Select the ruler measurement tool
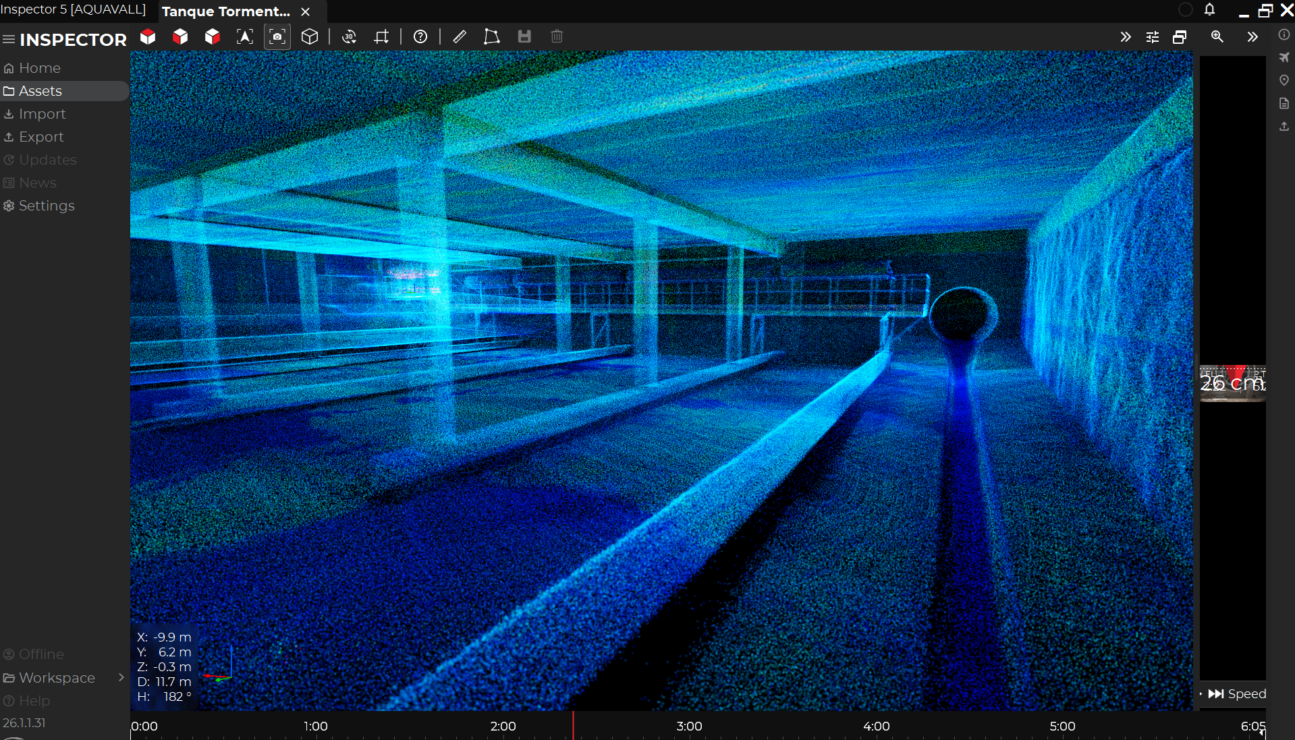Image resolution: width=1295 pixels, height=740 pixels. [460, 36]
